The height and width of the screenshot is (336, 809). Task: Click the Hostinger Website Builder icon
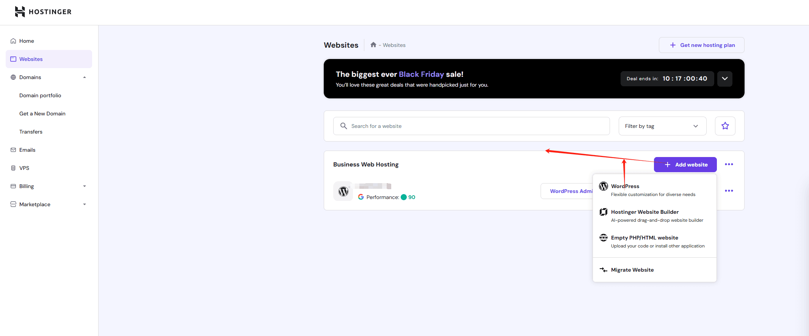point(604,212)
